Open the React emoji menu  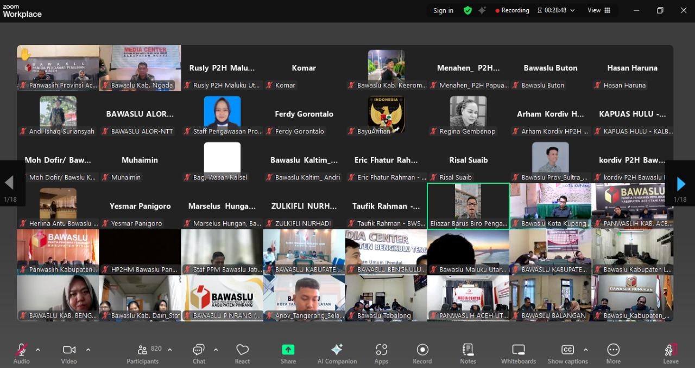pyautogui.click(x=242, y=353)
